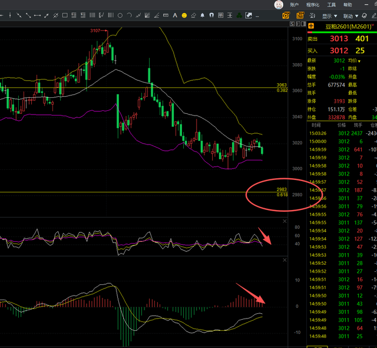
Task: Pick the text annotation tool (A)
Action: click(x=174, y=15)
